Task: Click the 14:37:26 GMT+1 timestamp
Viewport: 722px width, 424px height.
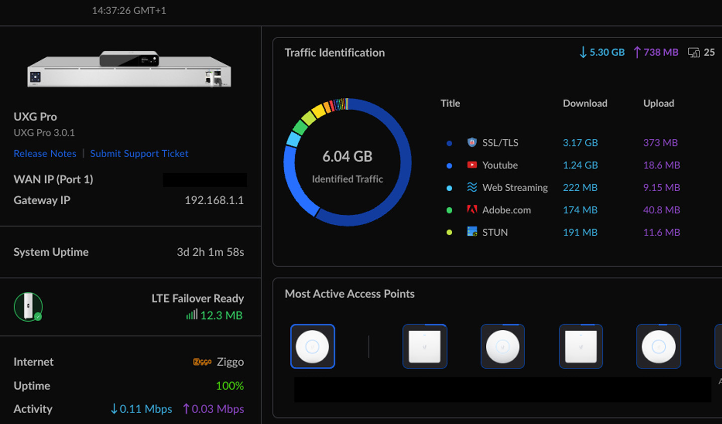Action: point(129,11)
